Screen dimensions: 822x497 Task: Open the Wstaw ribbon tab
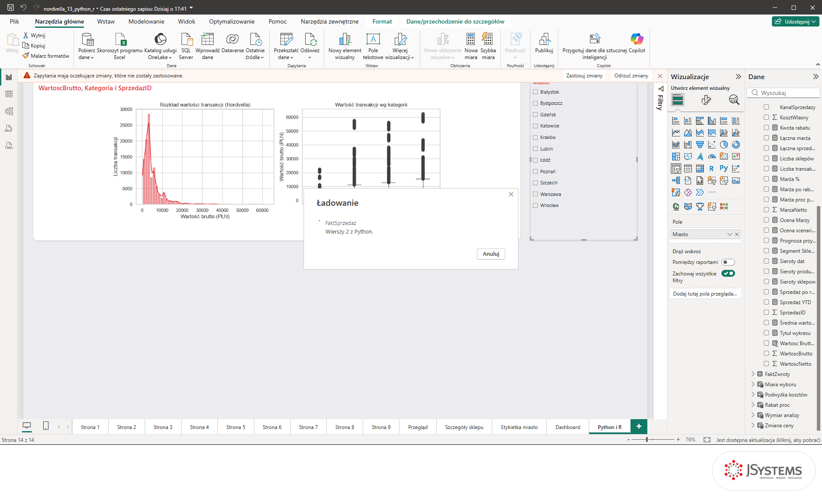pos(106,21)
